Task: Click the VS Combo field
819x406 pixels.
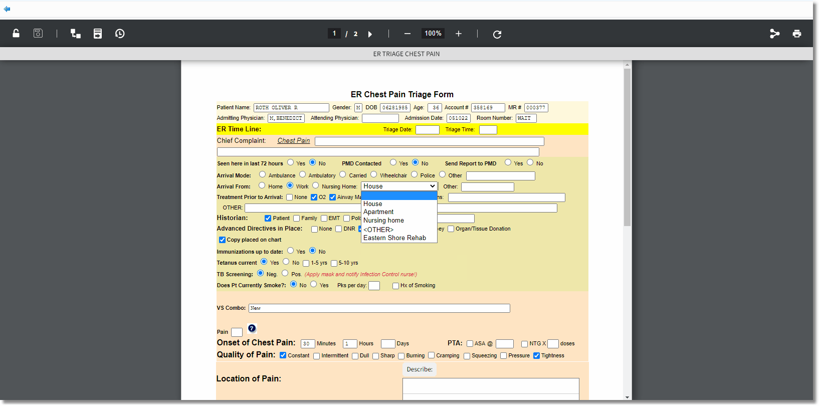Action: coord(379,308)
